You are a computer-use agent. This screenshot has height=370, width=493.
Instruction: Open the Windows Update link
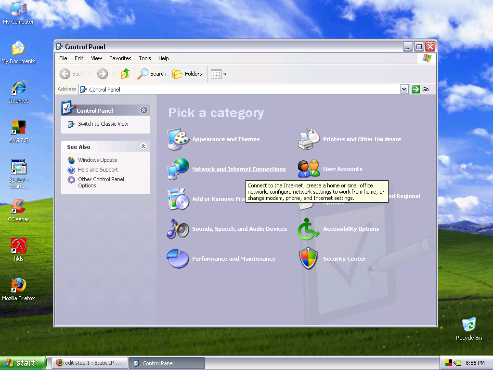[x=97, y=160]
